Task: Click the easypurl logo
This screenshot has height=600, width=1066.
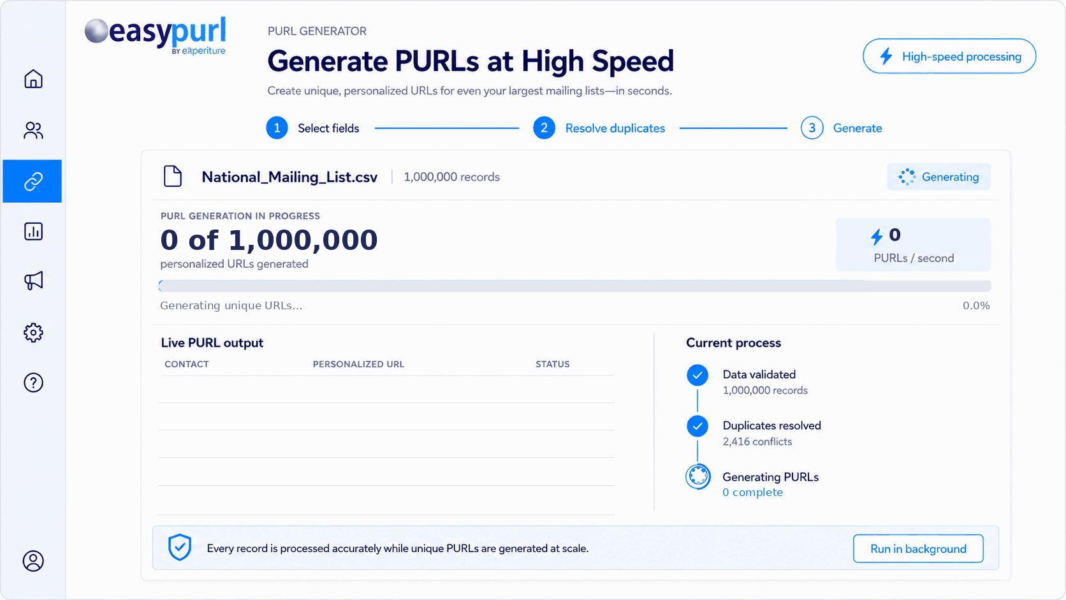Action: pyautogui.click(x=156, y=35)
